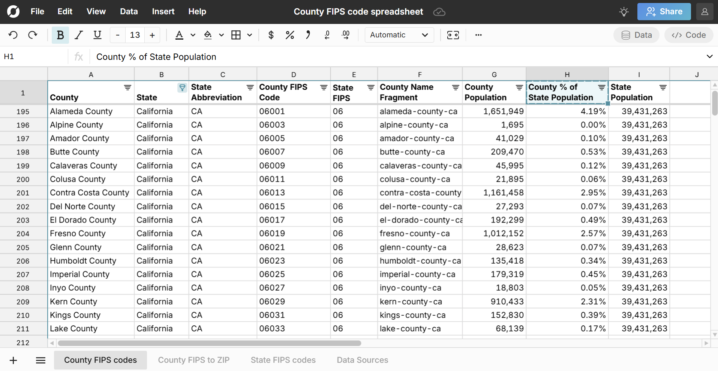Switch to State FIPS codes tab
Image resolution: width=718 pixels, height=371 pixels.
[283, 360]
